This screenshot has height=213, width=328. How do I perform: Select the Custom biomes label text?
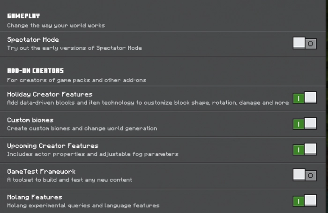(x=30, y=120)
